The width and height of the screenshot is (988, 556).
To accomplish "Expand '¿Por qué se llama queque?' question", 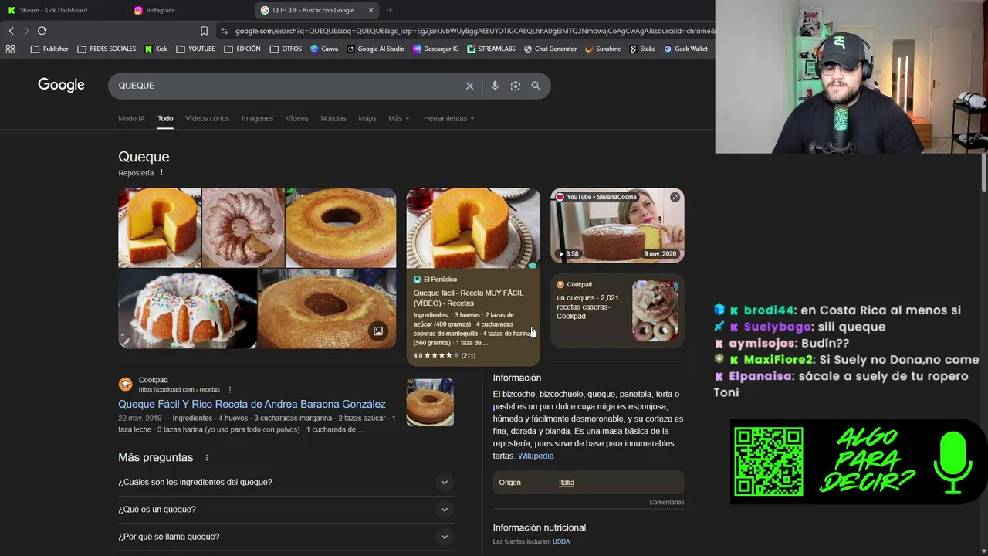I will pos(286,537).
